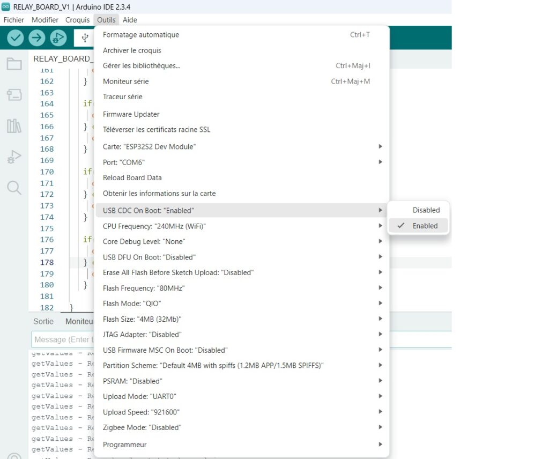The height and width of the screenshot is (459, 549).
Task: Click the serial Message input field
Action: [63, 339]
